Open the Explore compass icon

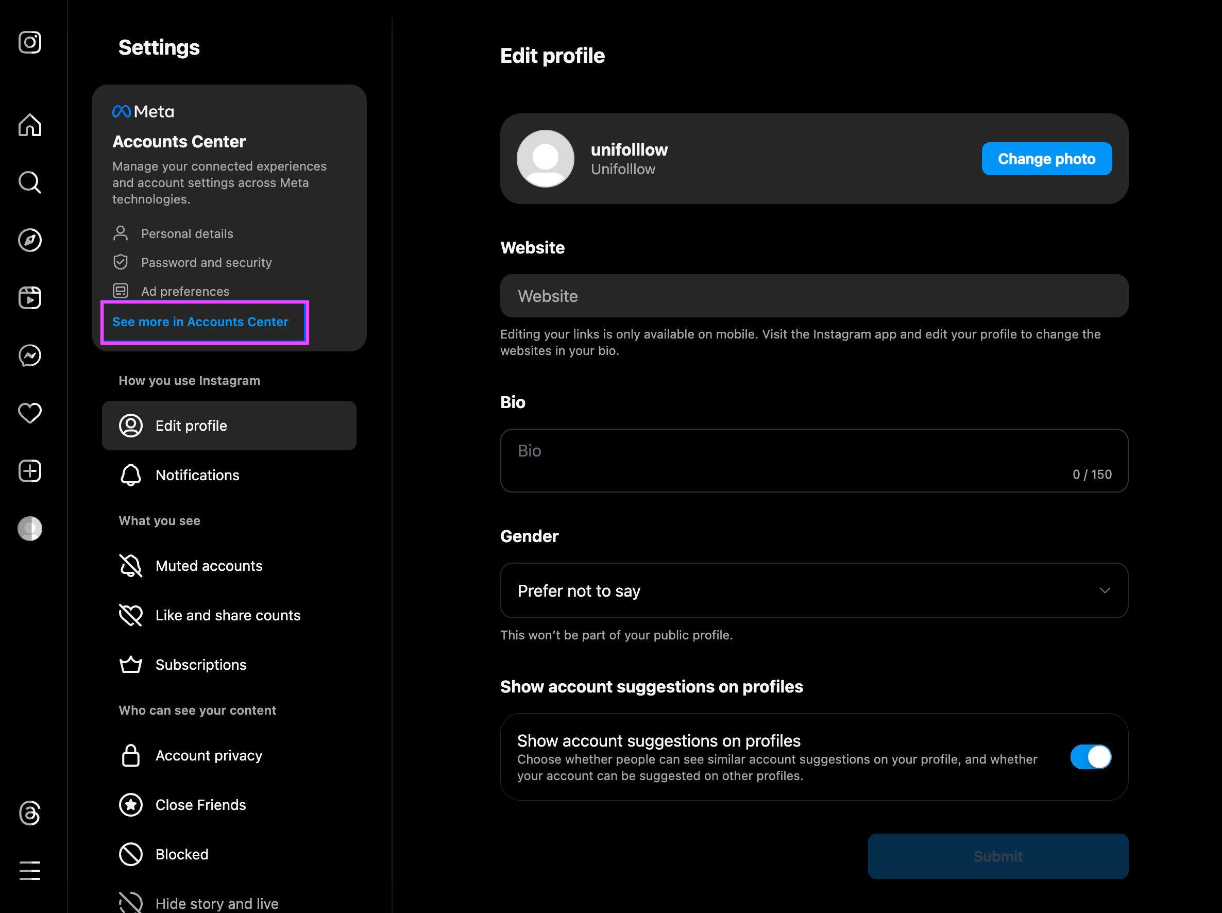[x=30, y=241]
